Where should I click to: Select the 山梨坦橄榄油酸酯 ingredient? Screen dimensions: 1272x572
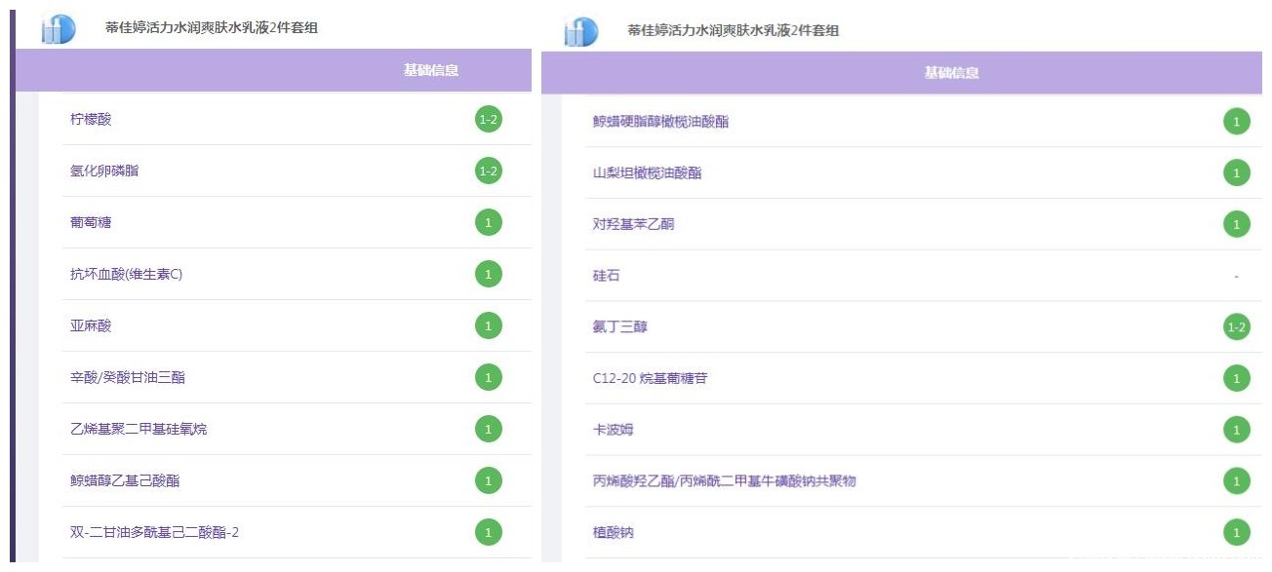tap(647, 173)
